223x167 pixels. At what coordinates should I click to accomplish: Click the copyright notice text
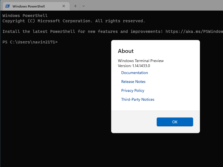(74, 21)
